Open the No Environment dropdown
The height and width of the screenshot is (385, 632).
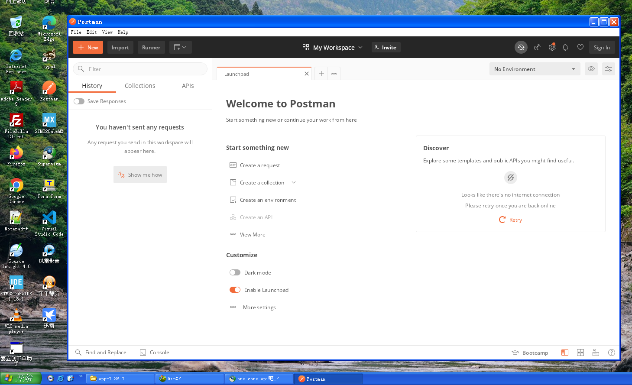point(535,69)
